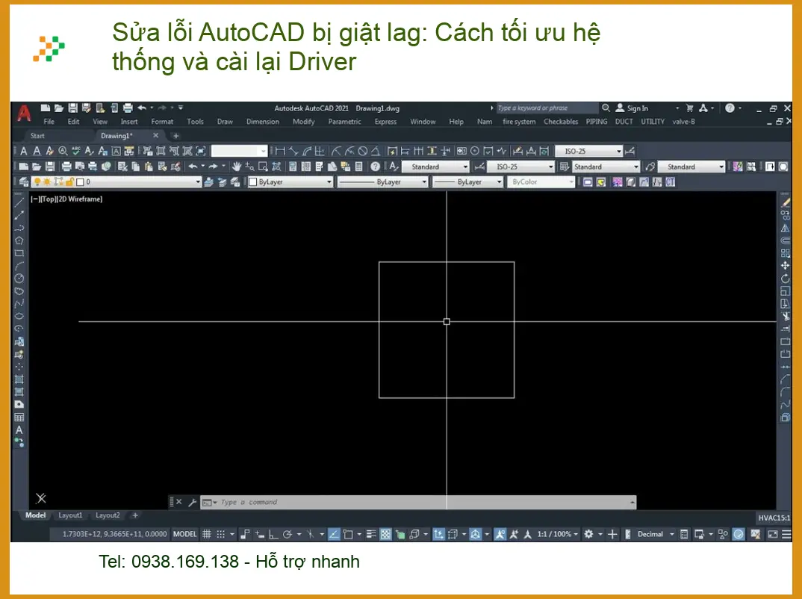Click the search magnifier in title bar
This screenshot has width=802, height=599.
[606, 108]
